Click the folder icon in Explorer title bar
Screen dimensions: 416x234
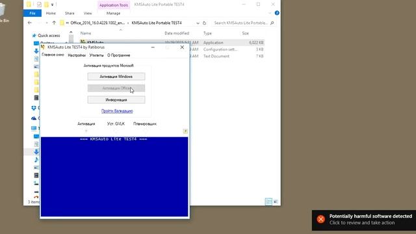(x=29, y=5)
